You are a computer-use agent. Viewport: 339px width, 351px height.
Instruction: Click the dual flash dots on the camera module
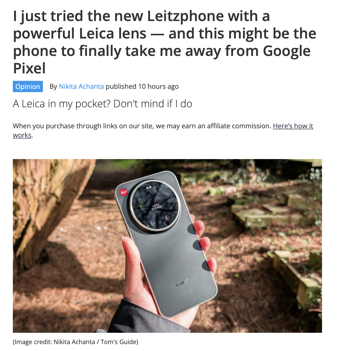[x=149, y=188]
